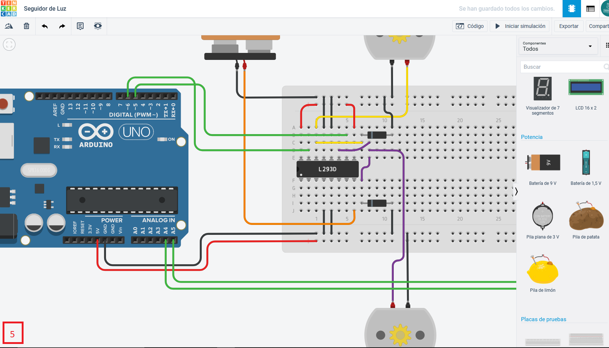Open the Código editor
This screenshot has width=609, height=348.
click(x=470, y=26)
